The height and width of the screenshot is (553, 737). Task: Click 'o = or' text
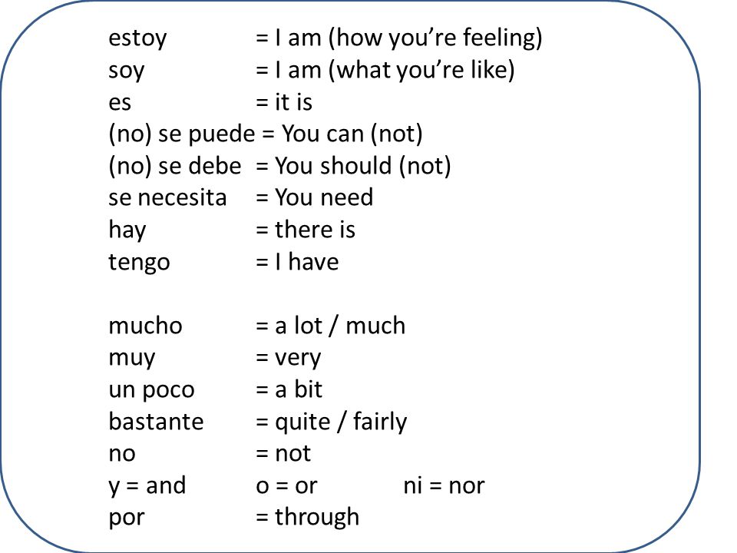[x=286, y=485]
